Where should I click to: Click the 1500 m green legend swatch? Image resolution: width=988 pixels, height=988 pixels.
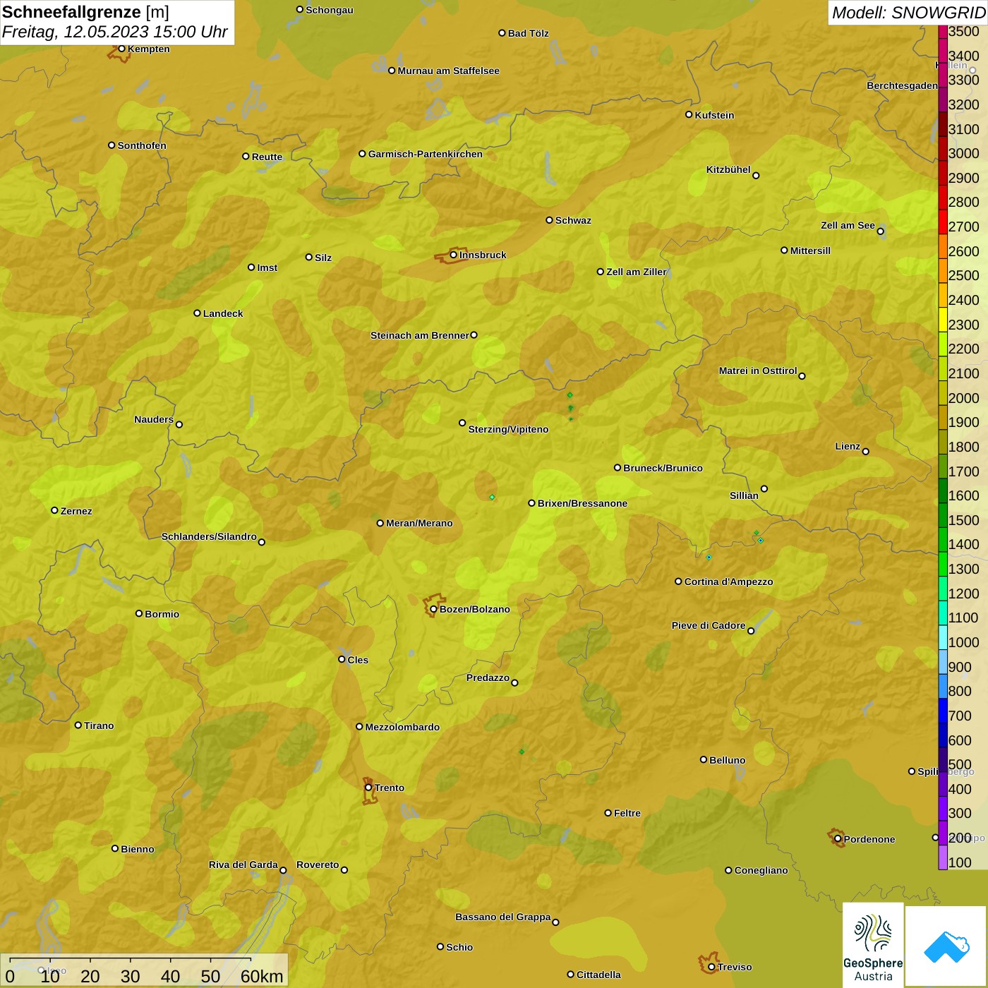click(943, 516)
